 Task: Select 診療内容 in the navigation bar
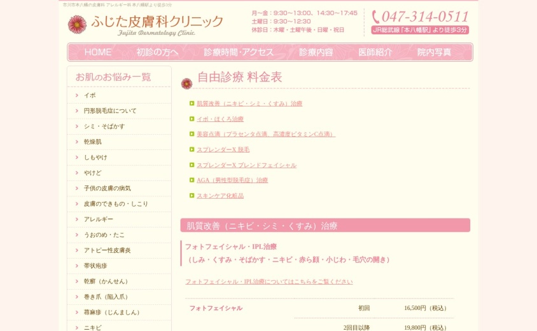click(316, 52)
